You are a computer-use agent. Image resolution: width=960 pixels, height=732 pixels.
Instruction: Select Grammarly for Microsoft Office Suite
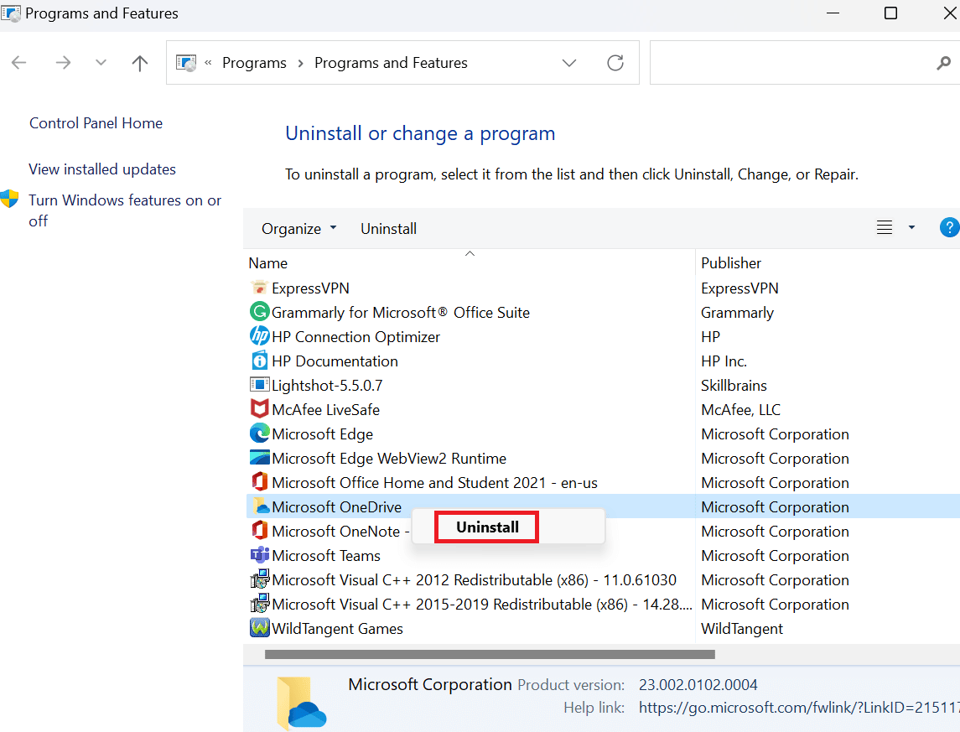pyautogui.click(x=401, y=312)
